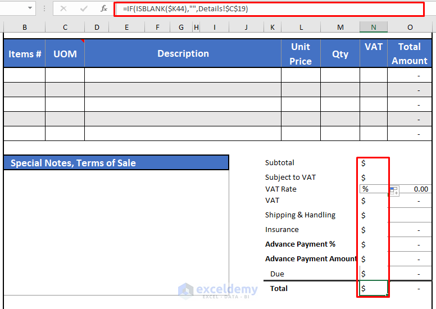Select column E header
Screen dimensions: 436x309
(126, 28)
